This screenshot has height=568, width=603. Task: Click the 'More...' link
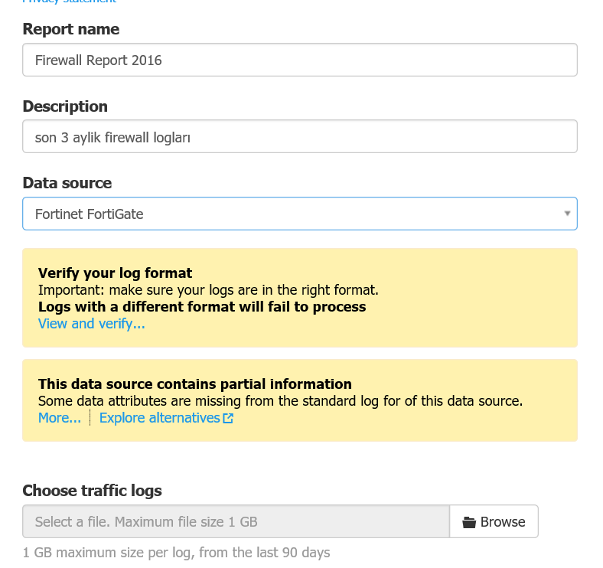(x=60, y=417)
